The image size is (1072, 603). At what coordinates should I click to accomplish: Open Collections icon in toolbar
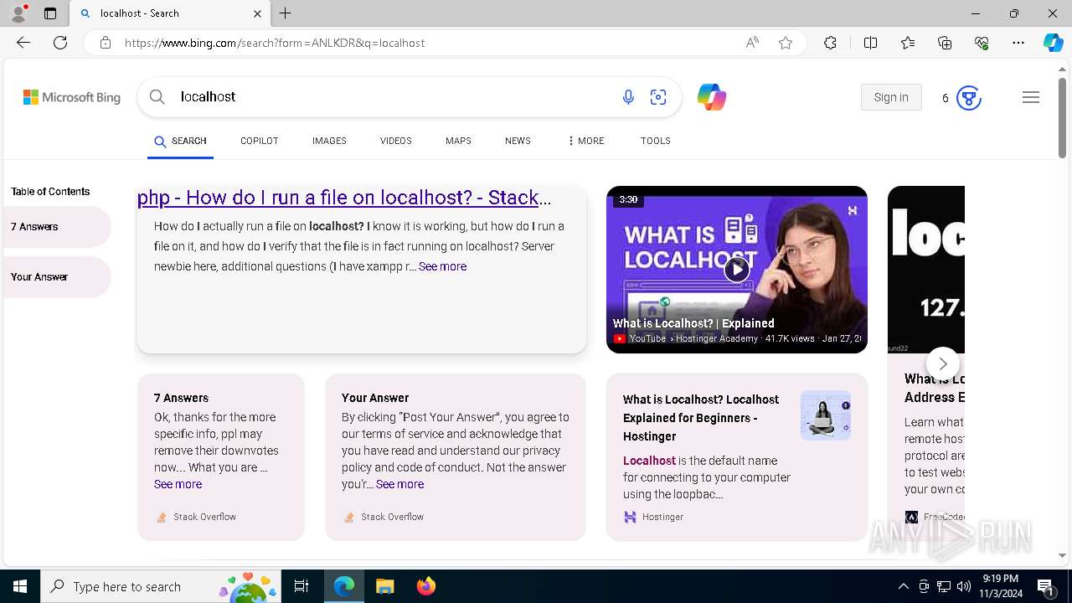coord(945,43)
